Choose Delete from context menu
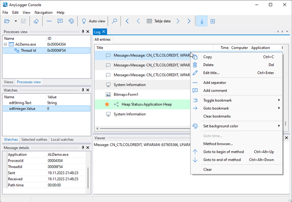 (236, 65)
